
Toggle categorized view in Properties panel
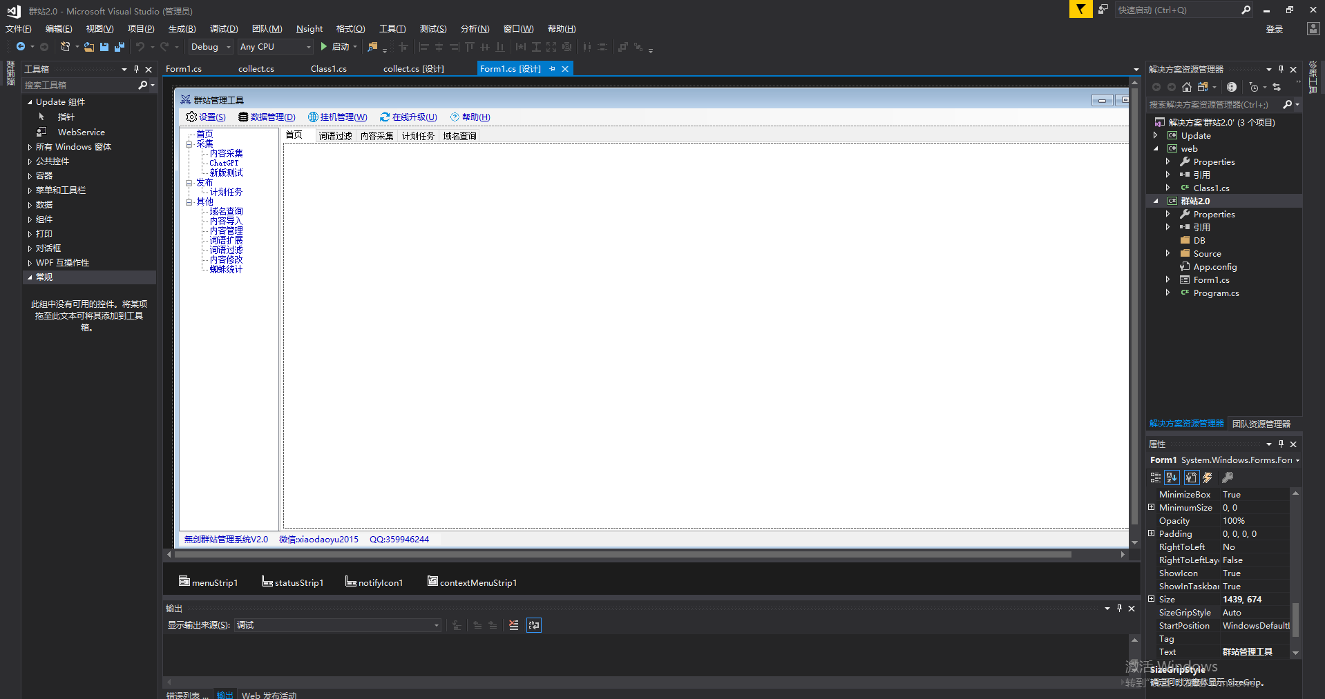point(1155,478)
